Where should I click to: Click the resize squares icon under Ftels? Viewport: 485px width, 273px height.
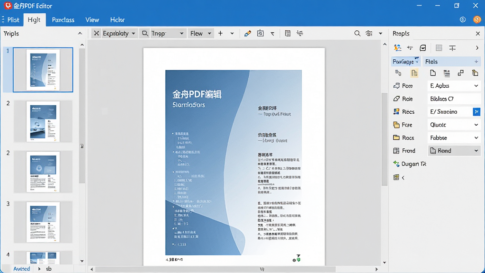click(x=460, y=73)
